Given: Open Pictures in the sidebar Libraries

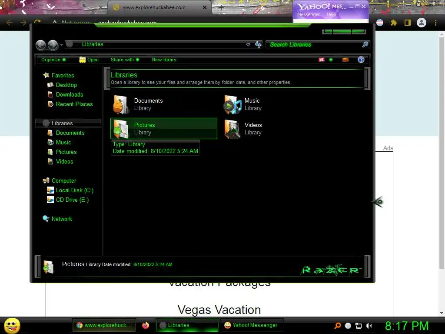Looking at the screenshot, I should pos(66,152).
